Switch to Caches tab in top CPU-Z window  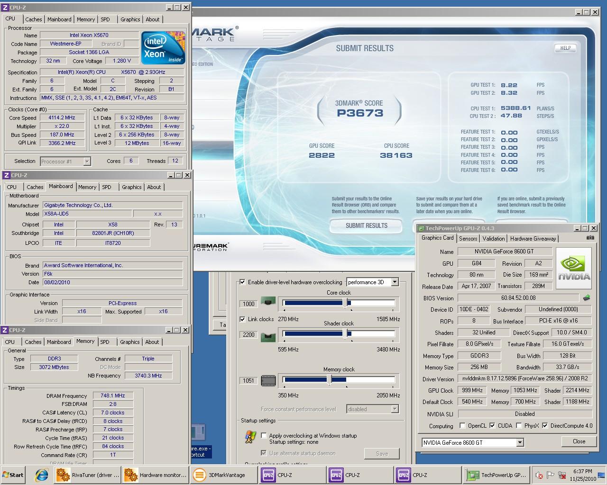(x=33, y=19)
